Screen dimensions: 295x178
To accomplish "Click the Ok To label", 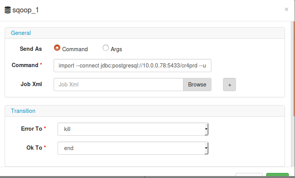I will (x=34, y=147).
